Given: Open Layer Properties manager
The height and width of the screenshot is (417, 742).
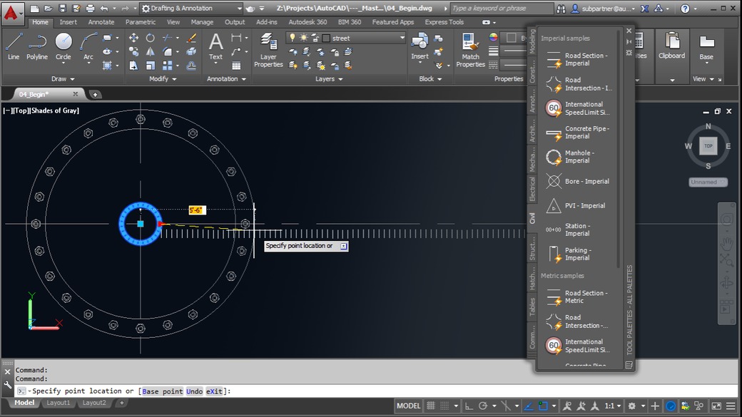Looking at the screenshot, I should (268, 49).
